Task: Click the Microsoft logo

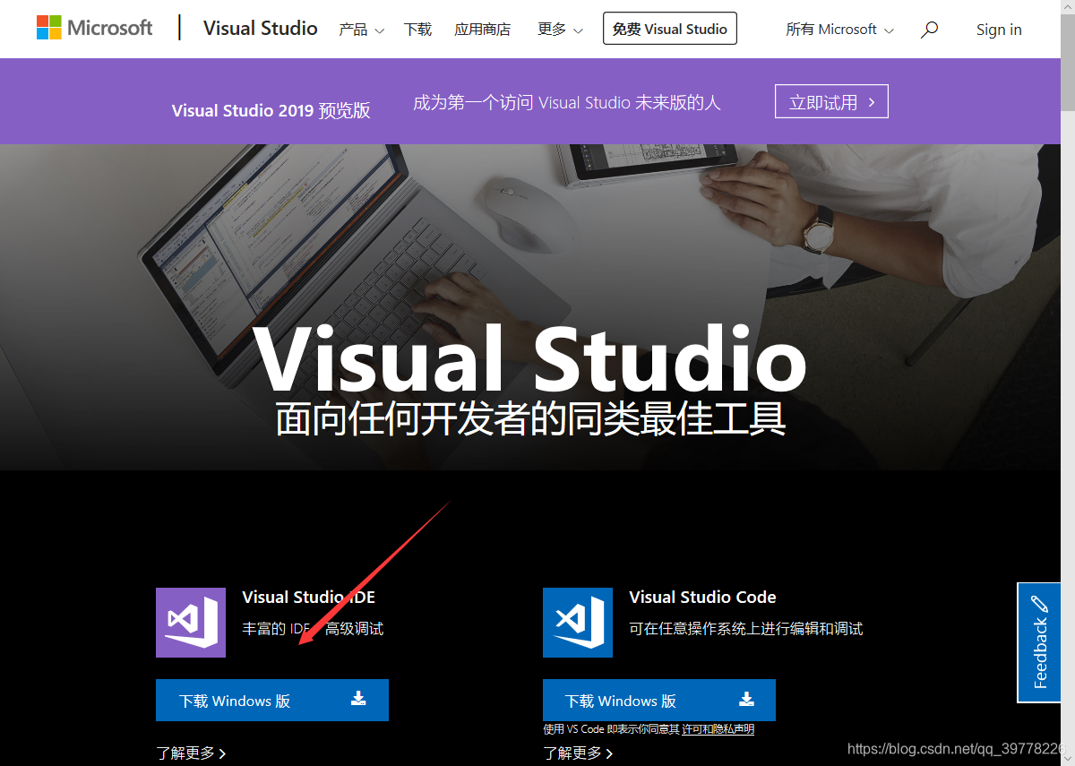Action: (x=94, y=28)
